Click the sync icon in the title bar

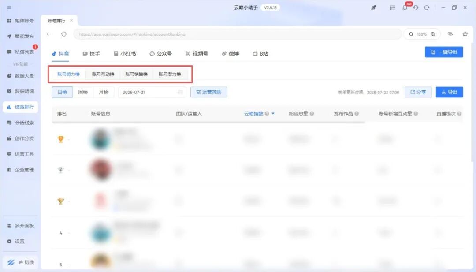(427, 7)
